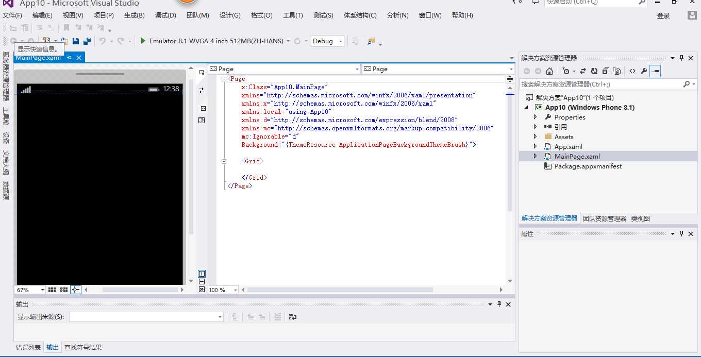Expand the Assets folder
This screenshot has height=357, width=701.
coord(535,137)
